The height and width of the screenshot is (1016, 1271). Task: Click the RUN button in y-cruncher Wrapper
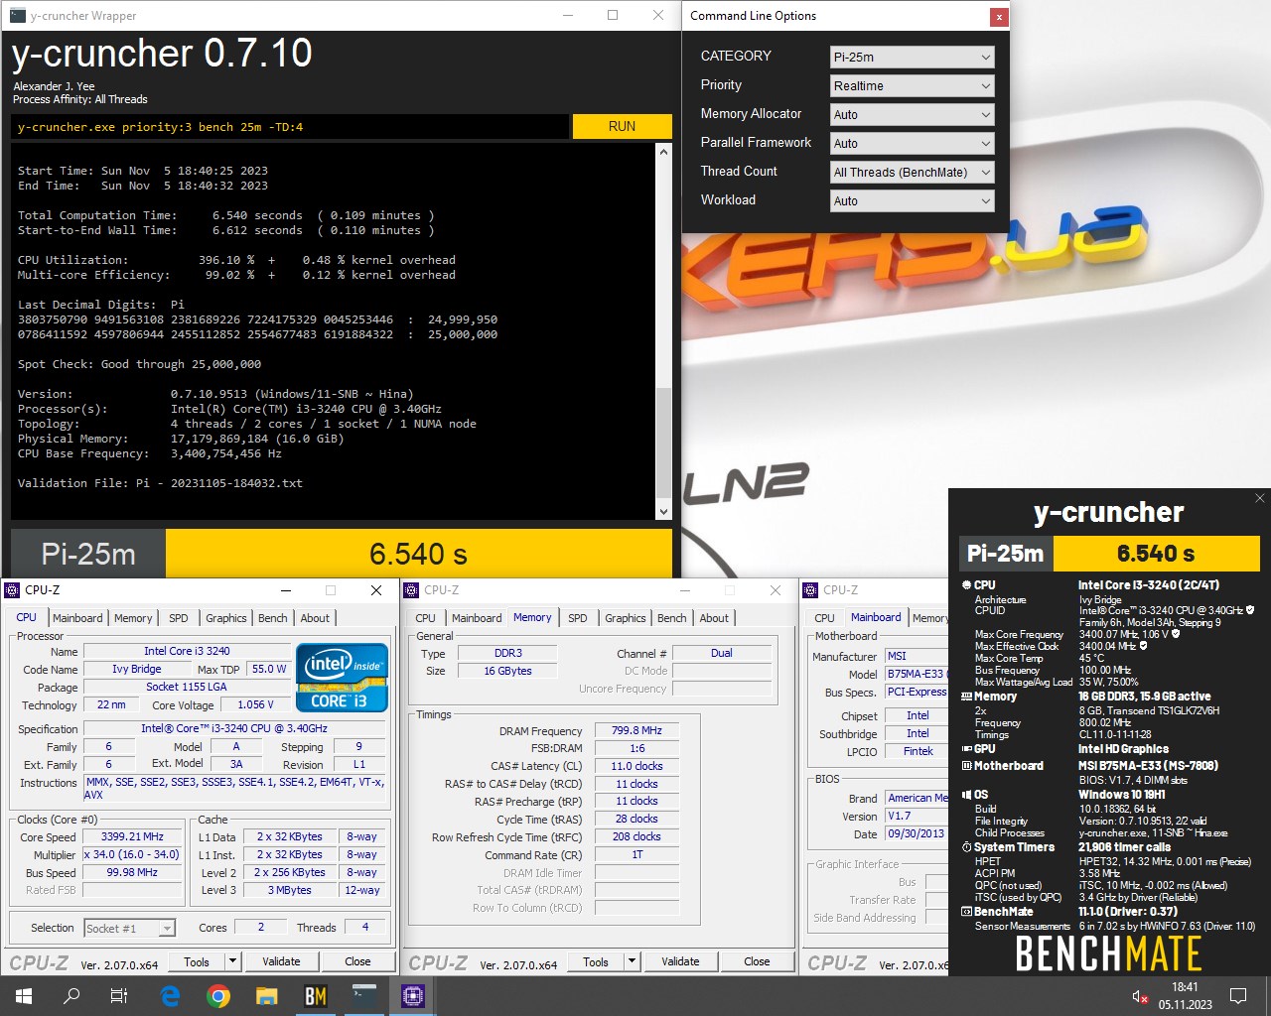click(622, 126)
